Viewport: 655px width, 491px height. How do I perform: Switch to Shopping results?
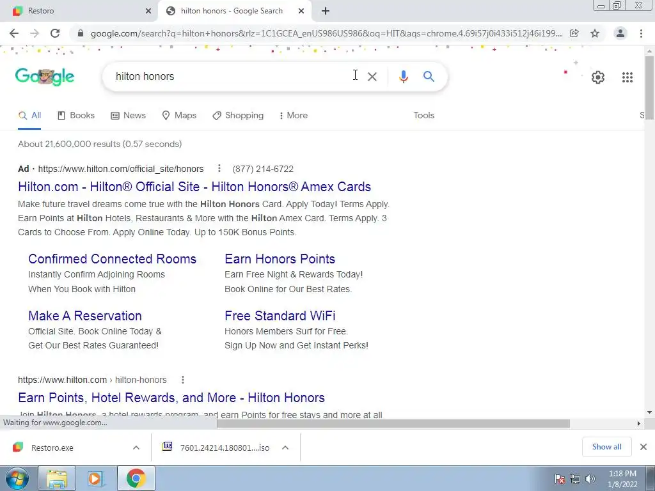[x=238, y=115]
